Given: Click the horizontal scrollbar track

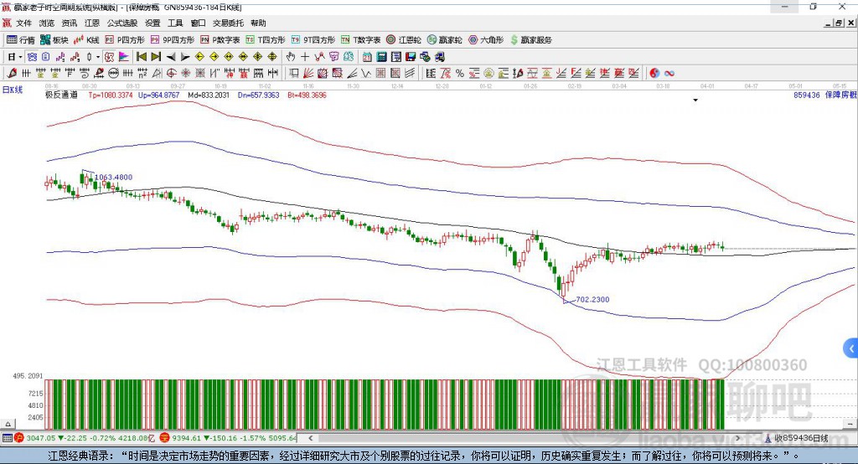Looking at the screenshot, I should [x=525, y=438].
